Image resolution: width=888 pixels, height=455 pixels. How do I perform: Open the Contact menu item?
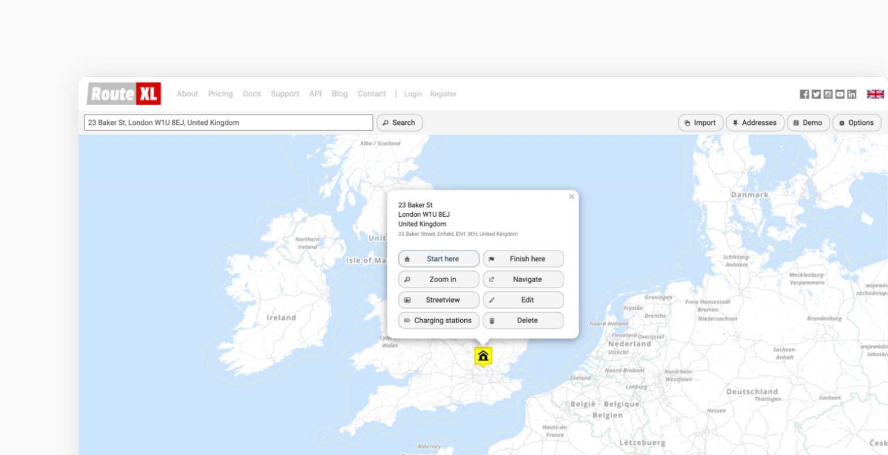(371, 94)
